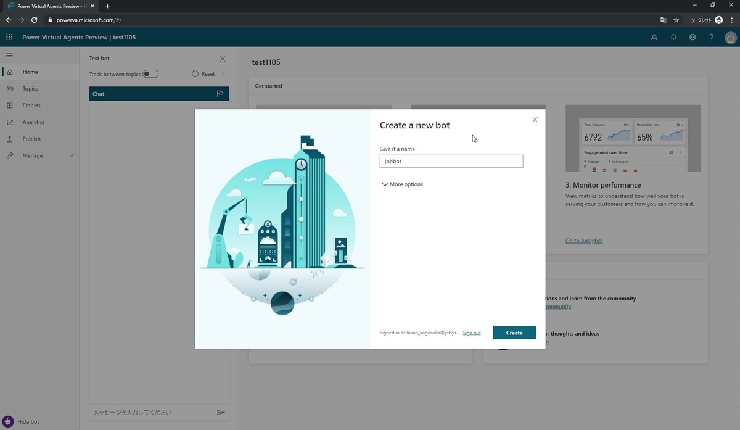Toggle Track between topics switch
The width and height of the screenshot is (740, 430).
pyautogui.click(x=150, y=74)
